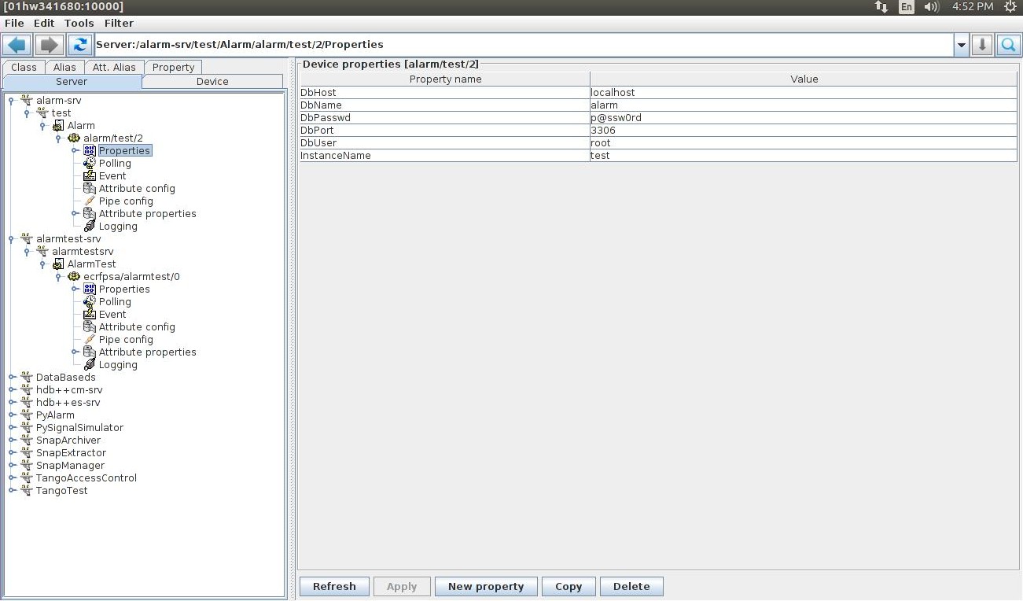Expand Properties under alarm/test/2
The width and height of the screenshot is (1023, 601).
click(75, 151)
